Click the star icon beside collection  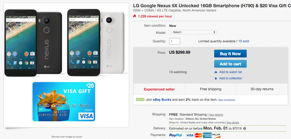[216, 79]
